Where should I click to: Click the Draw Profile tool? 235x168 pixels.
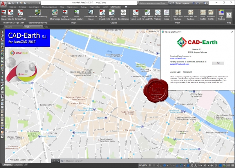click(203, 15)
